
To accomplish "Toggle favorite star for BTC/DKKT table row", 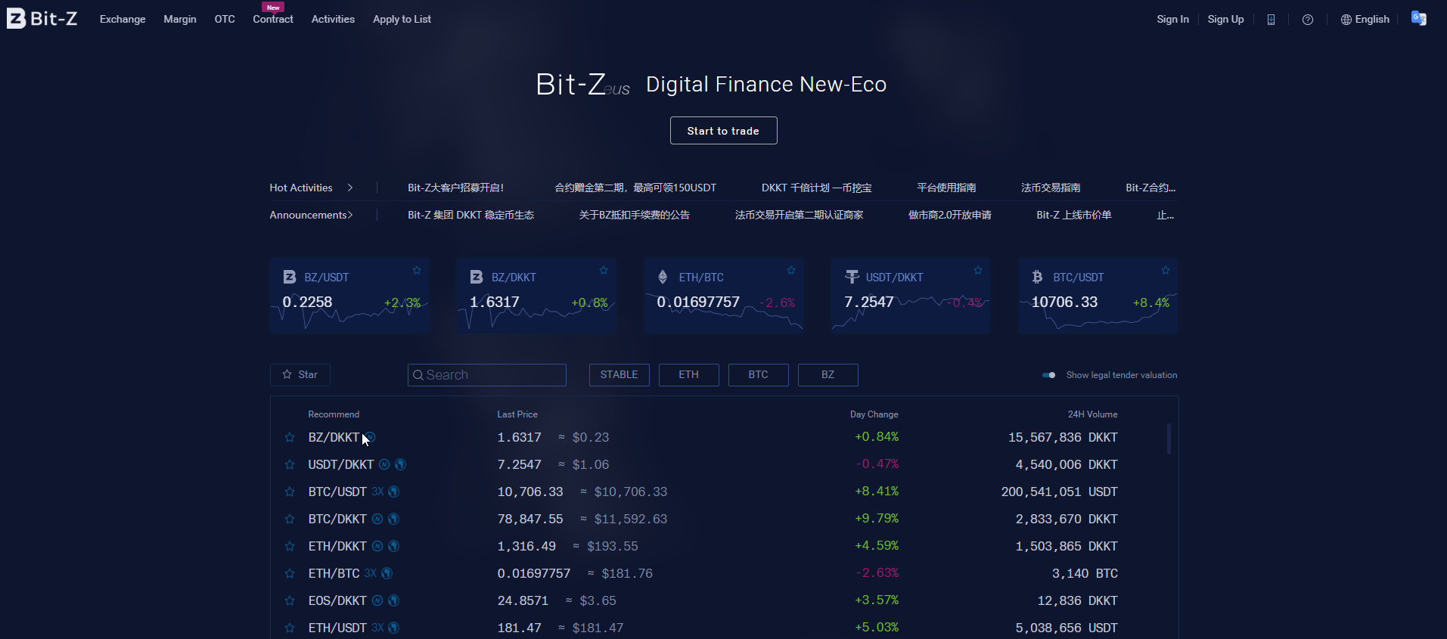I will coord(290,519).
